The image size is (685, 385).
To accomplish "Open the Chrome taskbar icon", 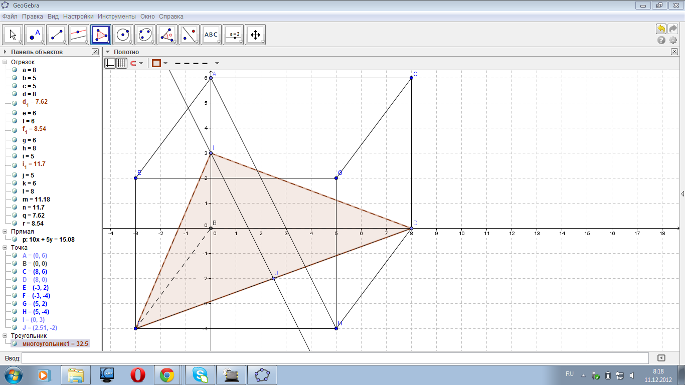I will [x=167, y=374].
